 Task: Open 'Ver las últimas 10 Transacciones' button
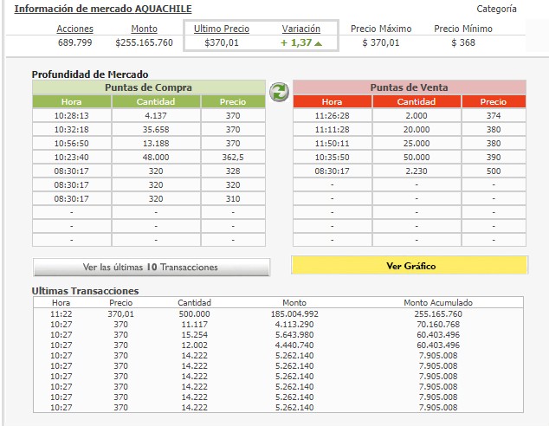152,268
